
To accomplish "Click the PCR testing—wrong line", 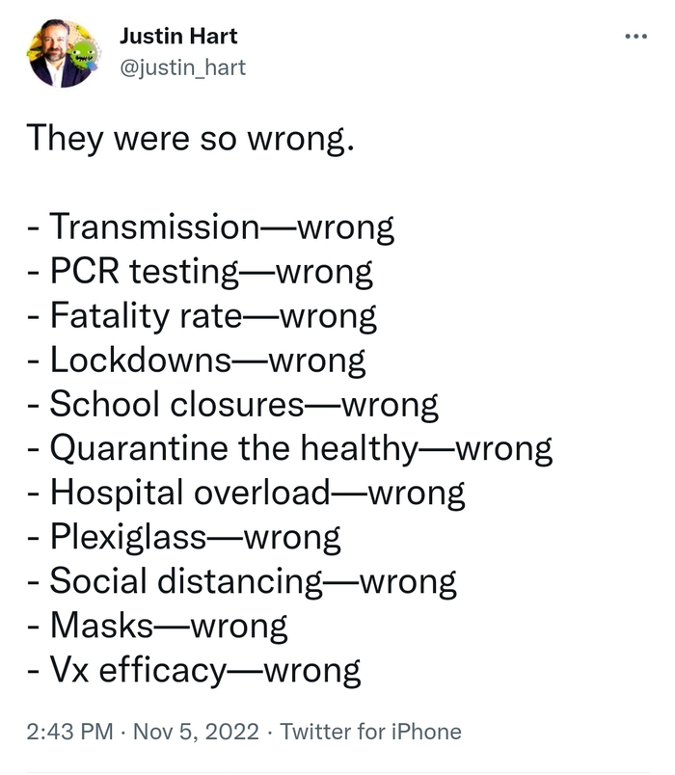I will (x=200, y=272).
